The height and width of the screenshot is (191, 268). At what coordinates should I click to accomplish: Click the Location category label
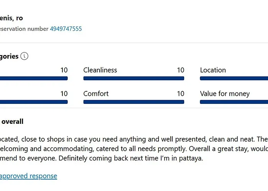(213, 70)
